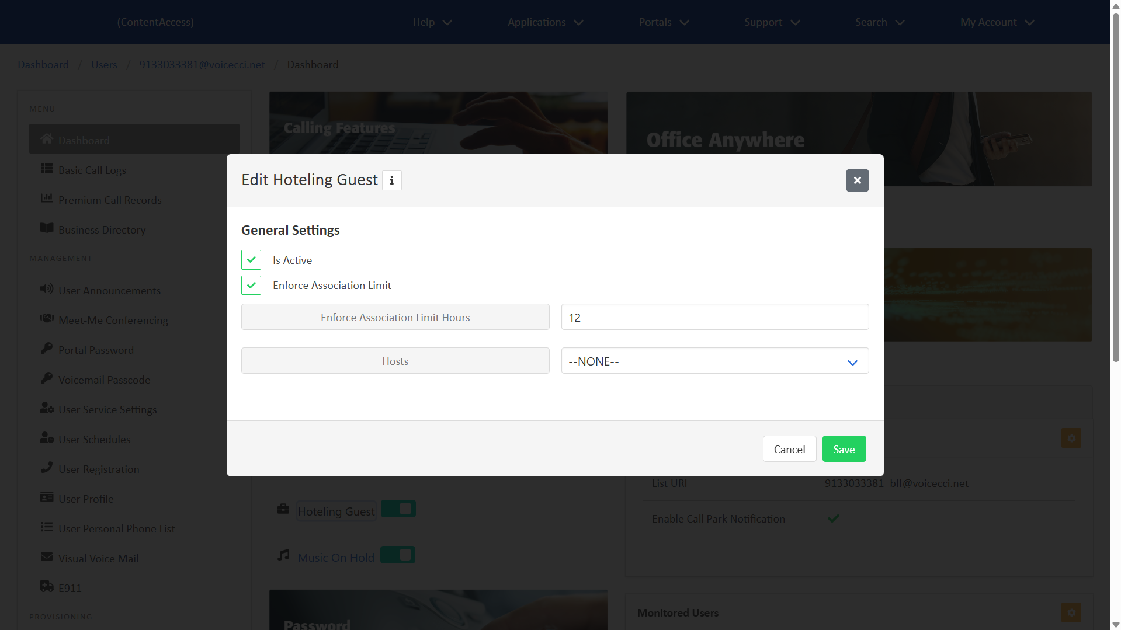Click the Business Directory book icon
This screenshot has width=1121, height=630.
pyautogui.click(x=47, y=228)
